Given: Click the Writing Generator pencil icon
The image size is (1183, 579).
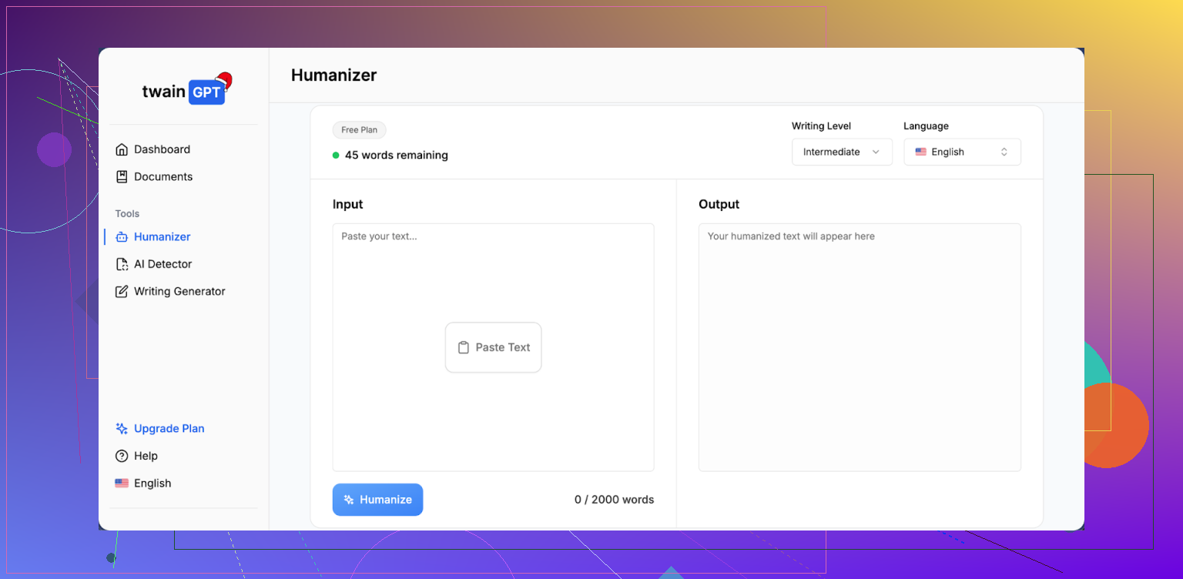Looking at the screenshot, I should point(122,292).
